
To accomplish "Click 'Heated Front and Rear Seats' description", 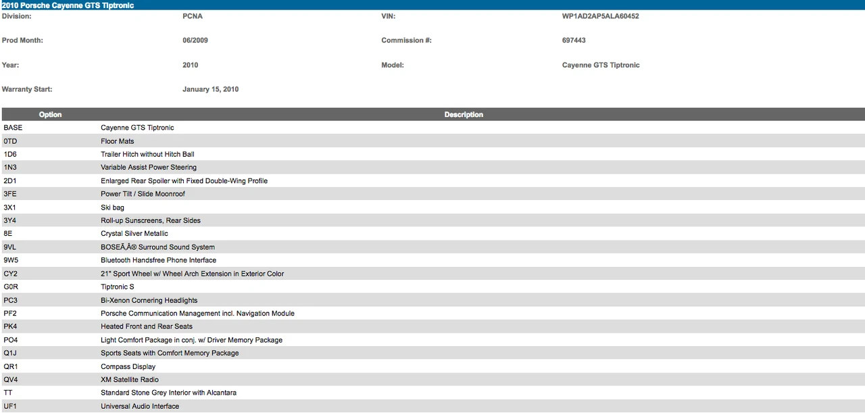I will [147, 326].
